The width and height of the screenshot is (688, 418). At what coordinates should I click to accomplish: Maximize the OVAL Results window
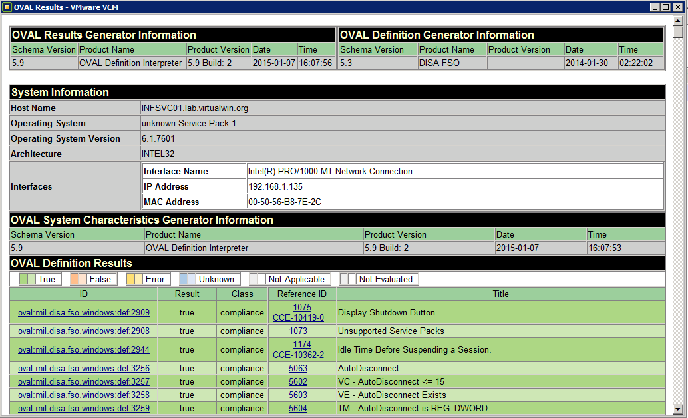(x=665, y=7)
